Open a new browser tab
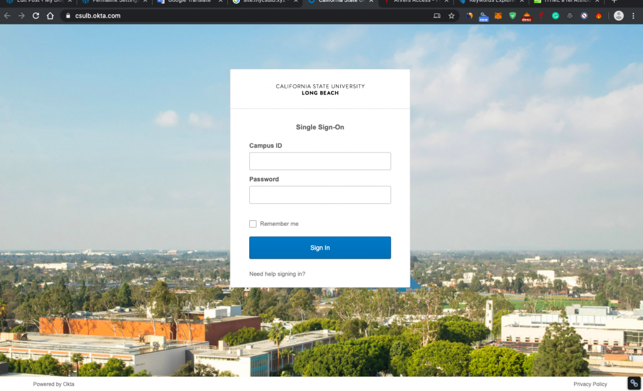This screenshot has height=391, width=643. click(614, 1)
